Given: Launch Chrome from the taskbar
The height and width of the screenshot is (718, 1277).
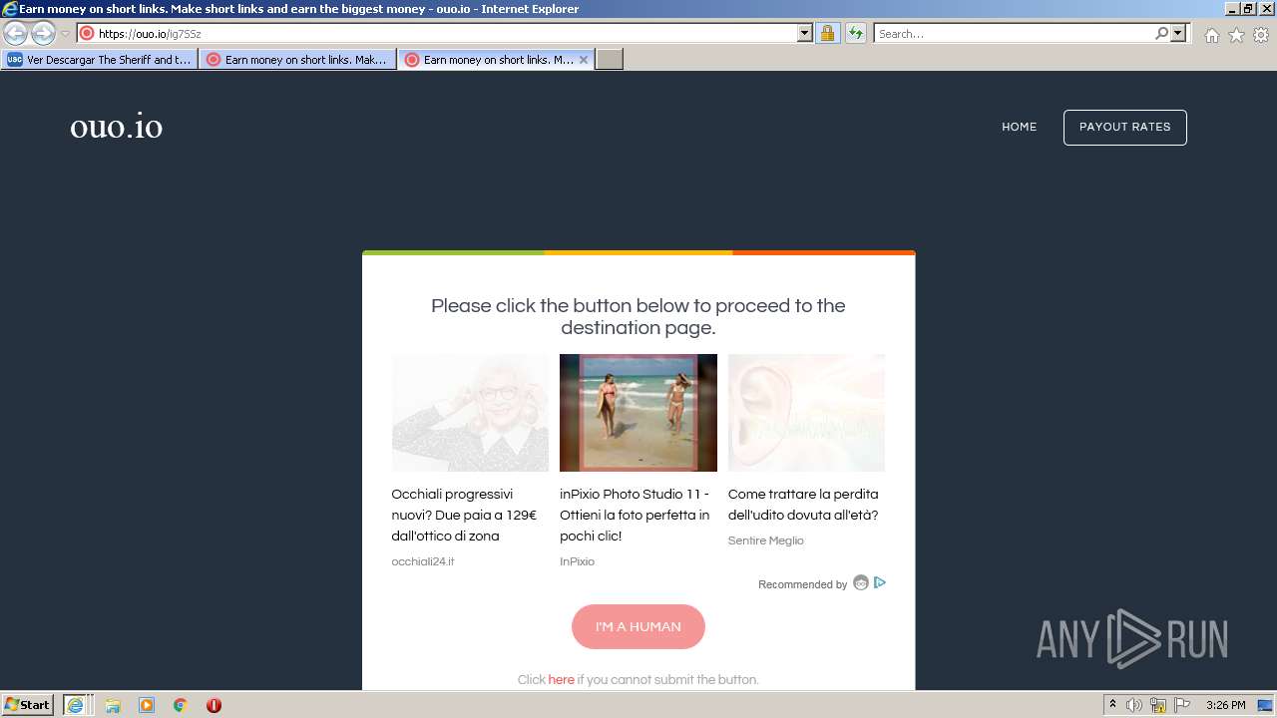Looking at the screenshot, I should coord(181,705).
